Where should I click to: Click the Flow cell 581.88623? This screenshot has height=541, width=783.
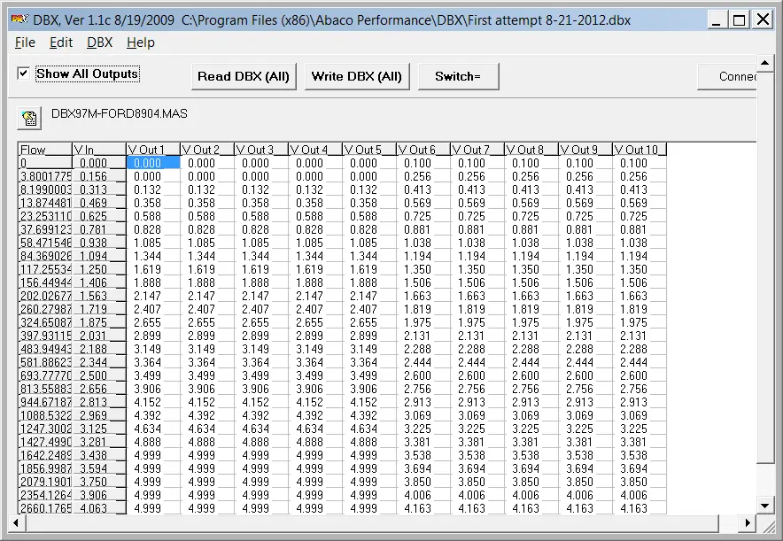pos(45,362)
